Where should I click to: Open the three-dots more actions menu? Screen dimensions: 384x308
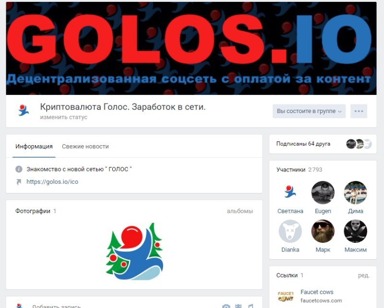[x=359, y=111]
